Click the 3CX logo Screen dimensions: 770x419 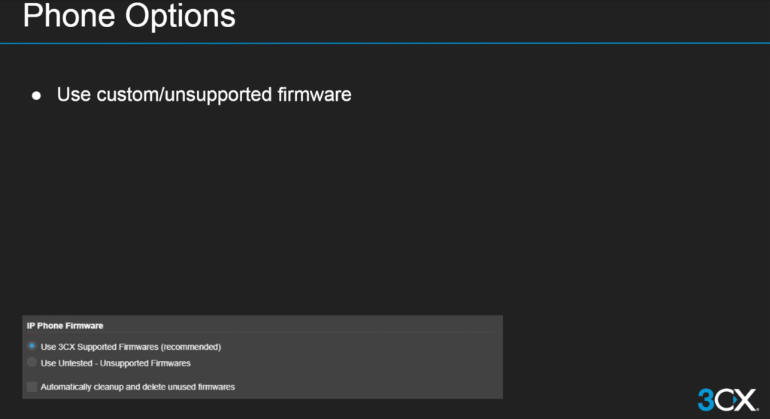coord(727,399)
